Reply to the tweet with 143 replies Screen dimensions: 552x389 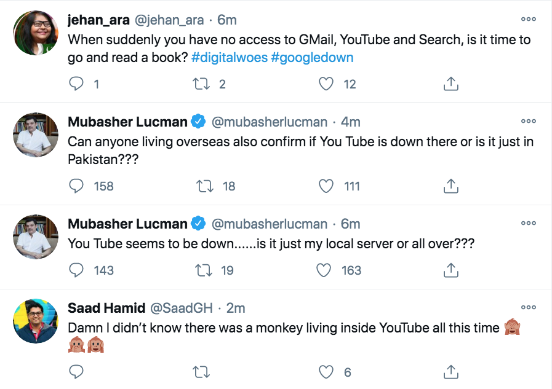76,270
